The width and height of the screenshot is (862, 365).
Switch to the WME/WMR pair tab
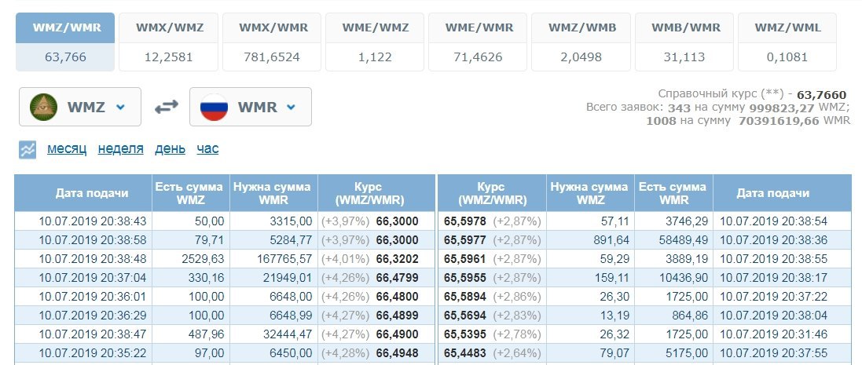tap(478, 42)
